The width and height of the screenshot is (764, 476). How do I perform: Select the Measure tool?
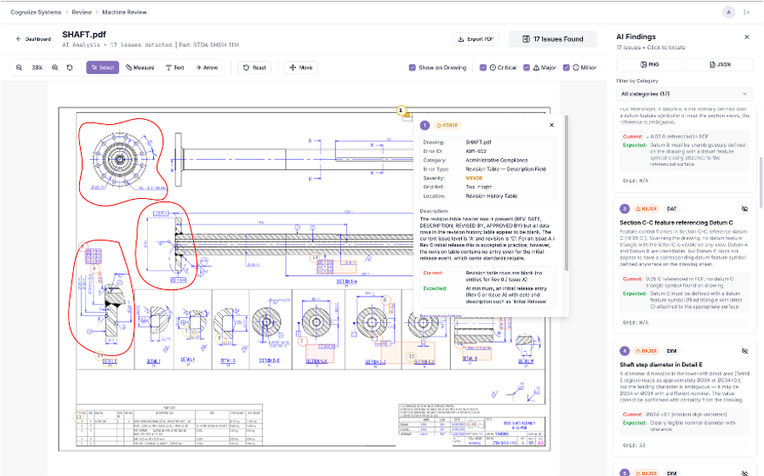click(140, 67)
